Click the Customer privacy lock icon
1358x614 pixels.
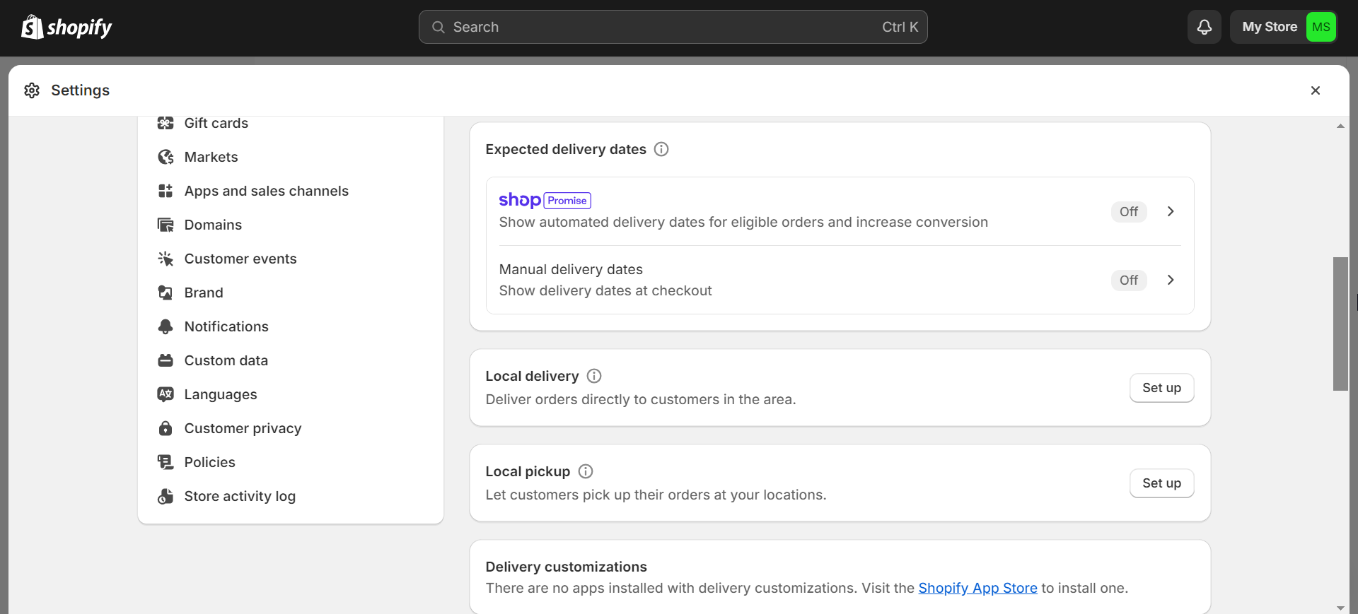[x=166, y=428]
